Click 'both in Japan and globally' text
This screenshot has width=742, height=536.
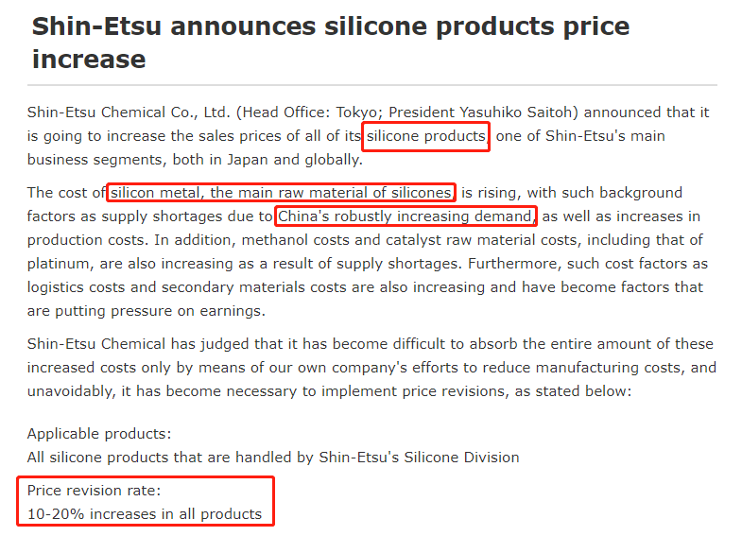point(267,160)
